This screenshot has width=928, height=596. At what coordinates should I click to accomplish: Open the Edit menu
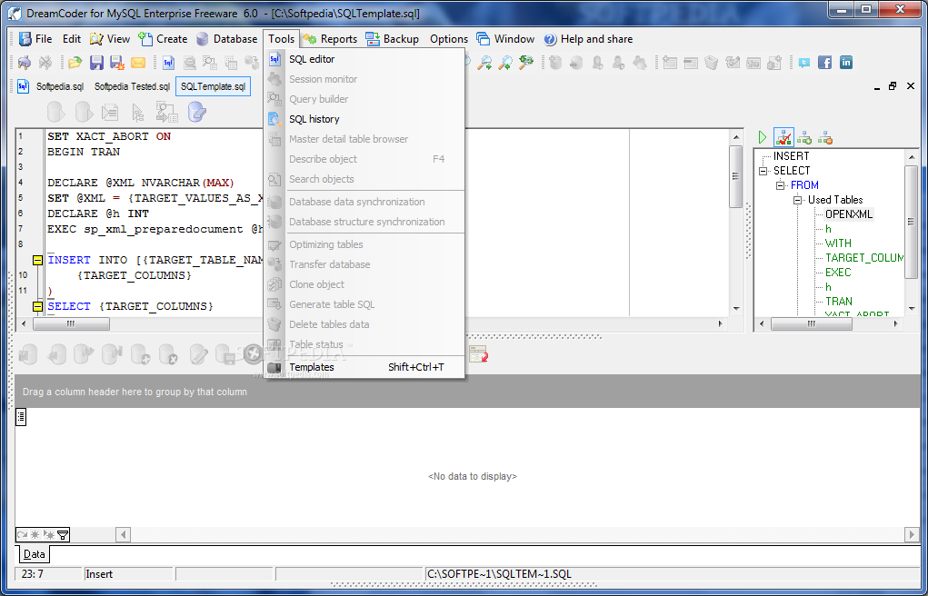coord(72,39)
